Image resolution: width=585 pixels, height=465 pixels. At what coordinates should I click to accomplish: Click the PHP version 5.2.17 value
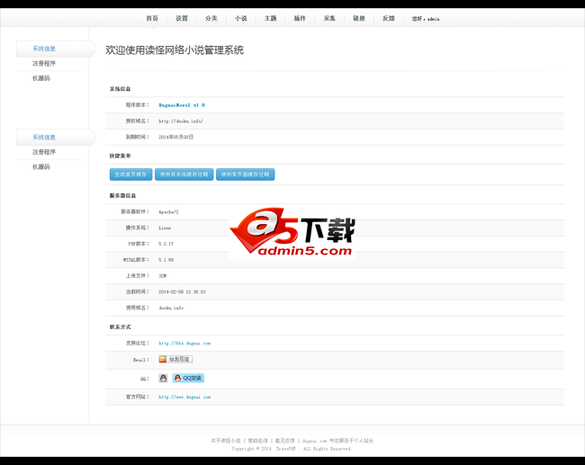pos(166,244)
